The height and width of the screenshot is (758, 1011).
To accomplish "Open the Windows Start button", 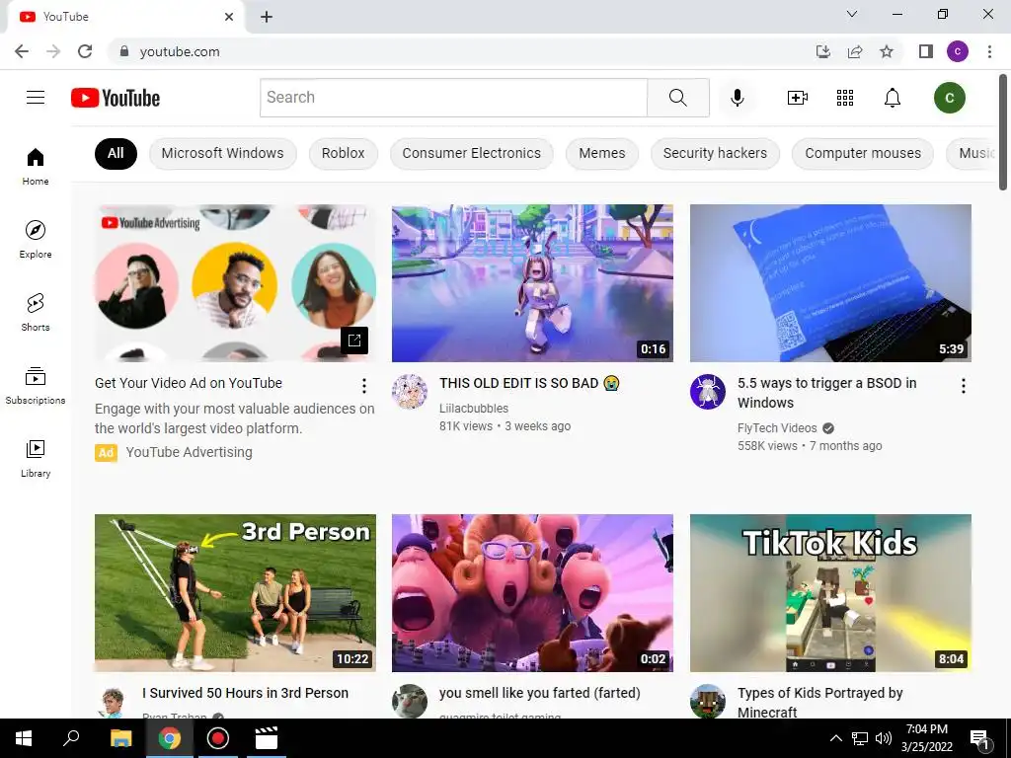I will pos(24,738).
